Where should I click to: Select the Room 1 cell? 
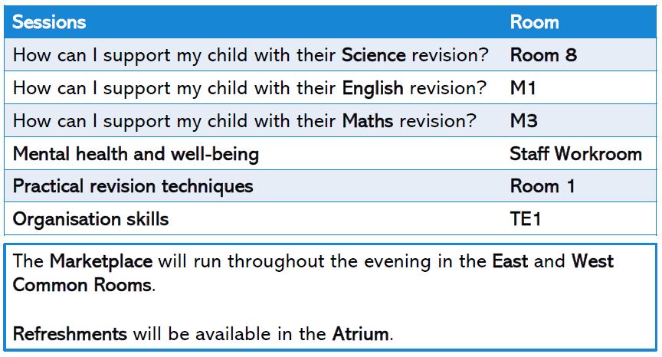pos(542,186)
